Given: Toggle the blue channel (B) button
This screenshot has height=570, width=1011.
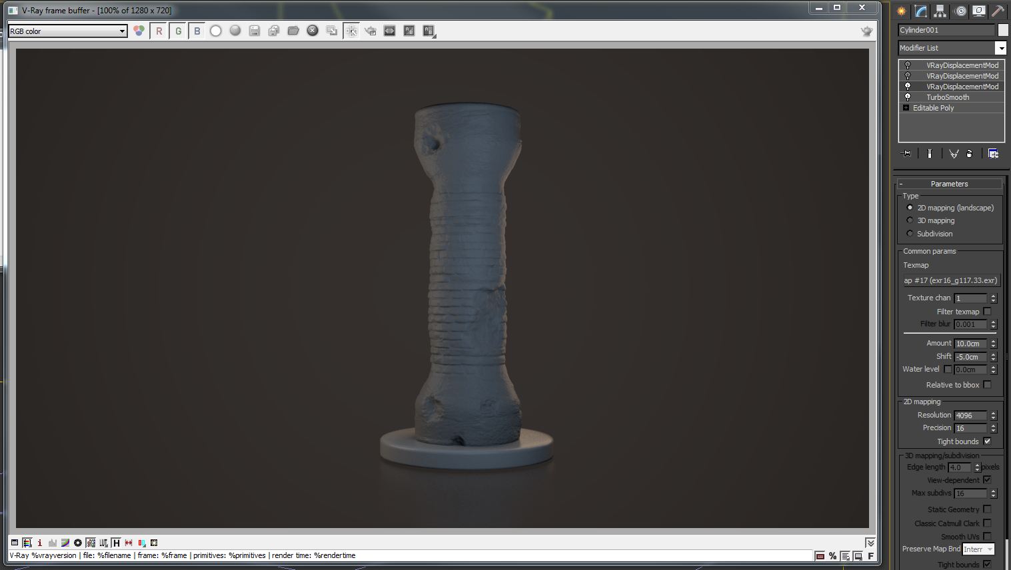Looking at the screenshot, I should click(x=197, y=31).
